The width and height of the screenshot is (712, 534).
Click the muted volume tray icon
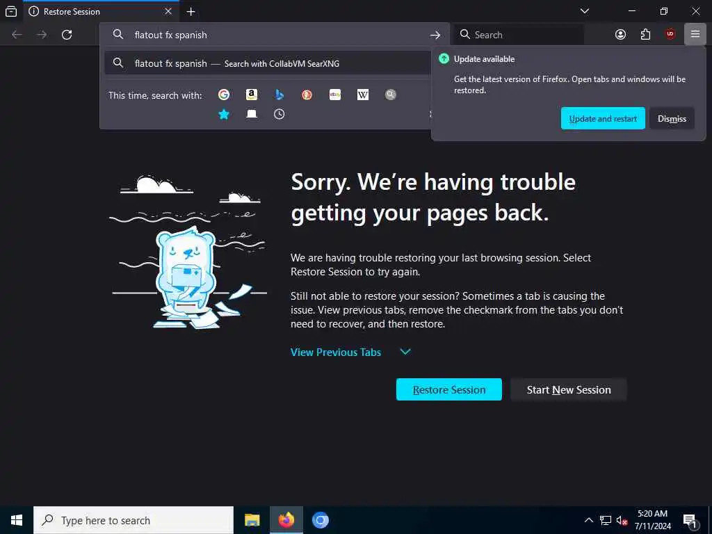(622, 520)
